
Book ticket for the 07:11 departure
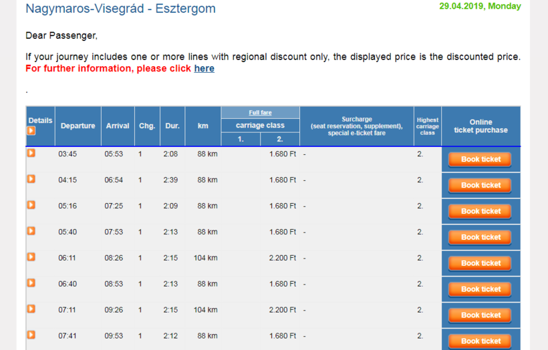tap(481, 315)
